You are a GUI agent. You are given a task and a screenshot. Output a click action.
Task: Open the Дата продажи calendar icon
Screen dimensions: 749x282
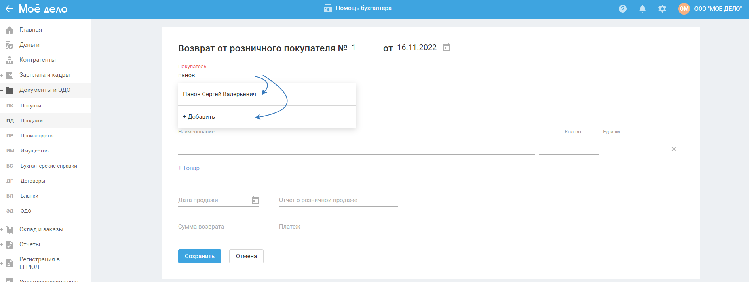pyautogui.click(x=255, y=200)
